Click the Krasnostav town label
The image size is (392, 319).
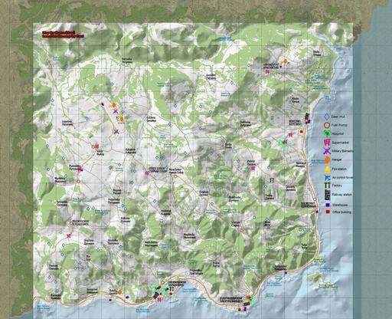click(x=271, y=66)
